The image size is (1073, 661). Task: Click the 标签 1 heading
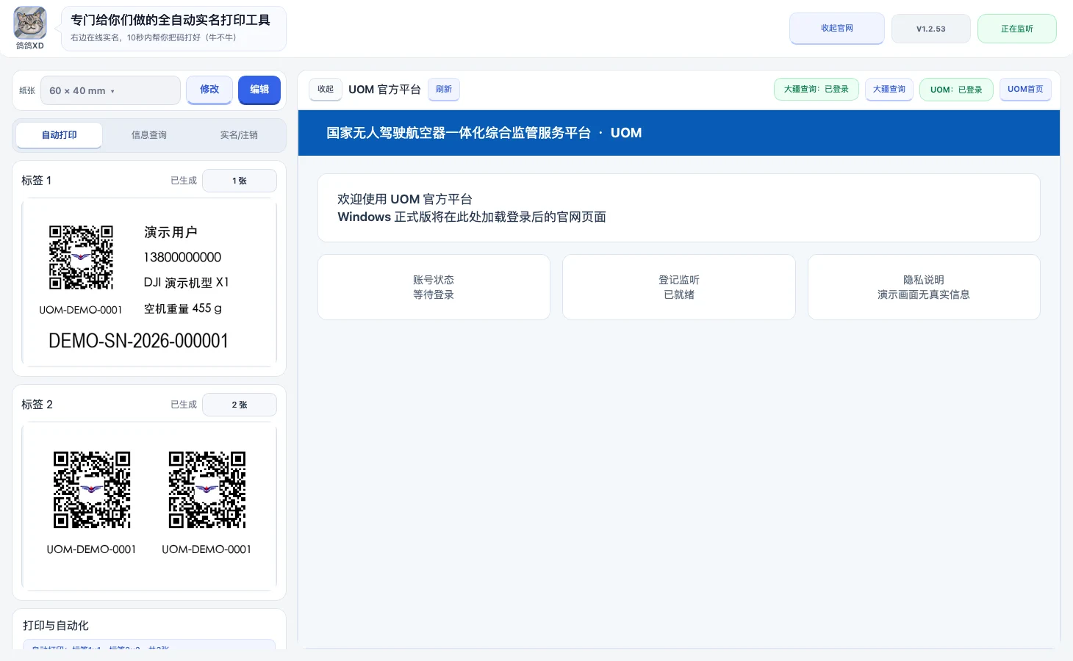click(x=37, y=181)
